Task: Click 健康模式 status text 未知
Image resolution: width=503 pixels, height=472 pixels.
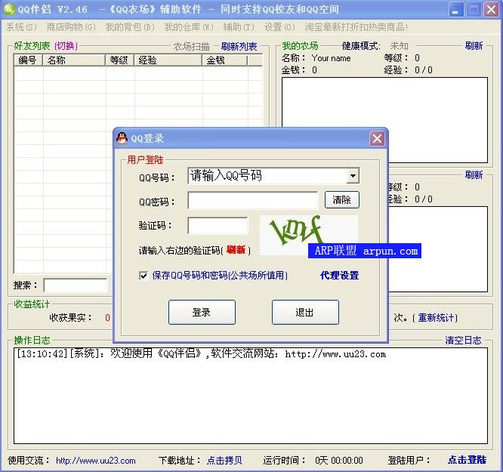Action: (x=400, y=46)
